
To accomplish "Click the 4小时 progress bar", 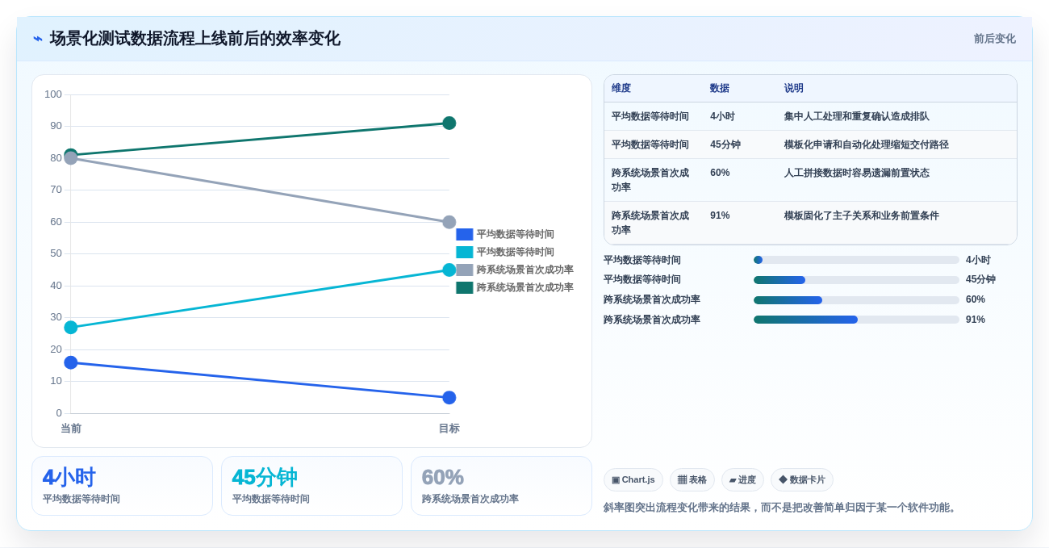I will pos(856,260).
